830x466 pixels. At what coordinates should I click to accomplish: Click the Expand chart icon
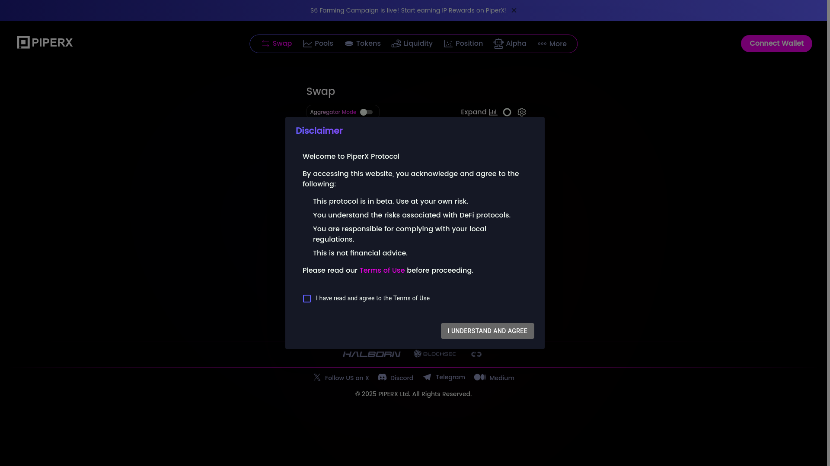493,112
